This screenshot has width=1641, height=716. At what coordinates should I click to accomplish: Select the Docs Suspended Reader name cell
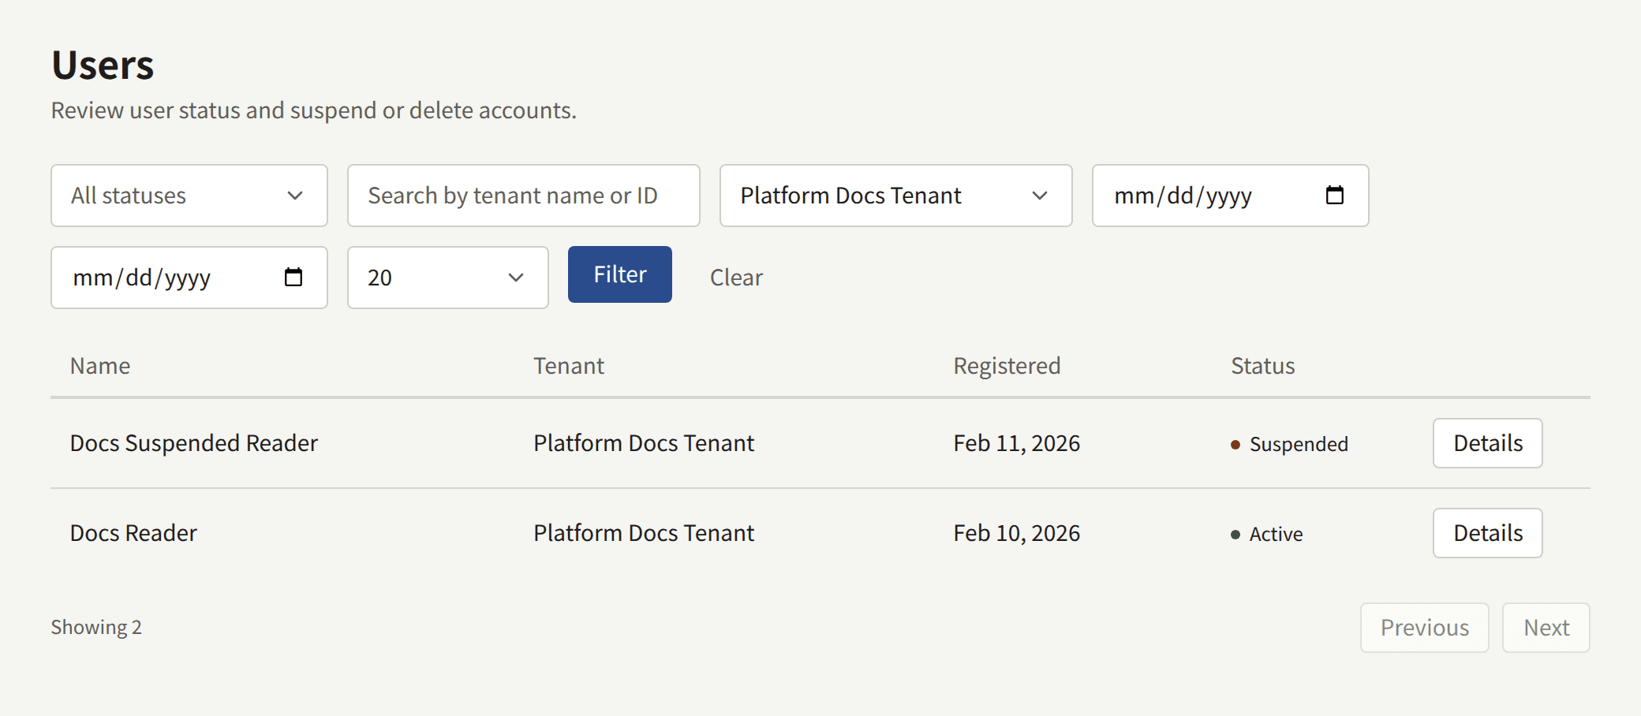pos(193,443)
